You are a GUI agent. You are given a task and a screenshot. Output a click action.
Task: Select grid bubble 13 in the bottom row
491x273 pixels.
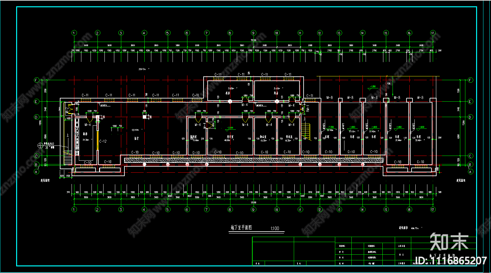click(x=339, y=209)
